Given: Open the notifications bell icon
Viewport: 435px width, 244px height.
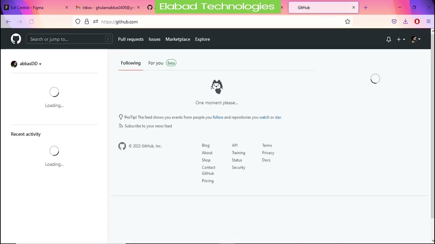Looking at the screenshot, I should (388, 39).
